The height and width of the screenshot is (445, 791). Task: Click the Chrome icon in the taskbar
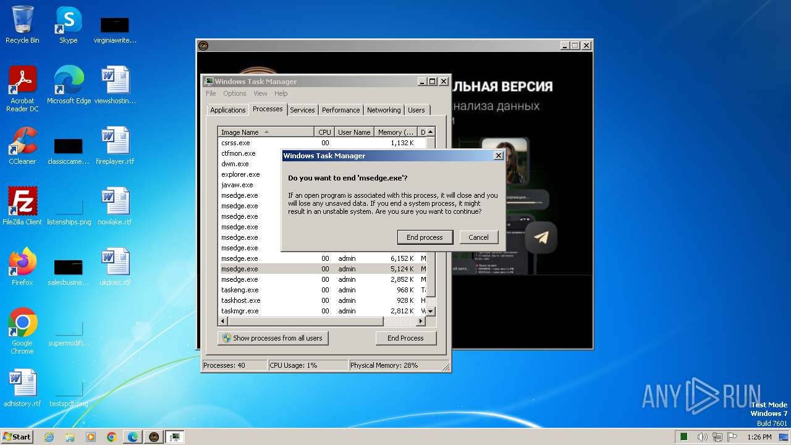(x=112, y=437)
